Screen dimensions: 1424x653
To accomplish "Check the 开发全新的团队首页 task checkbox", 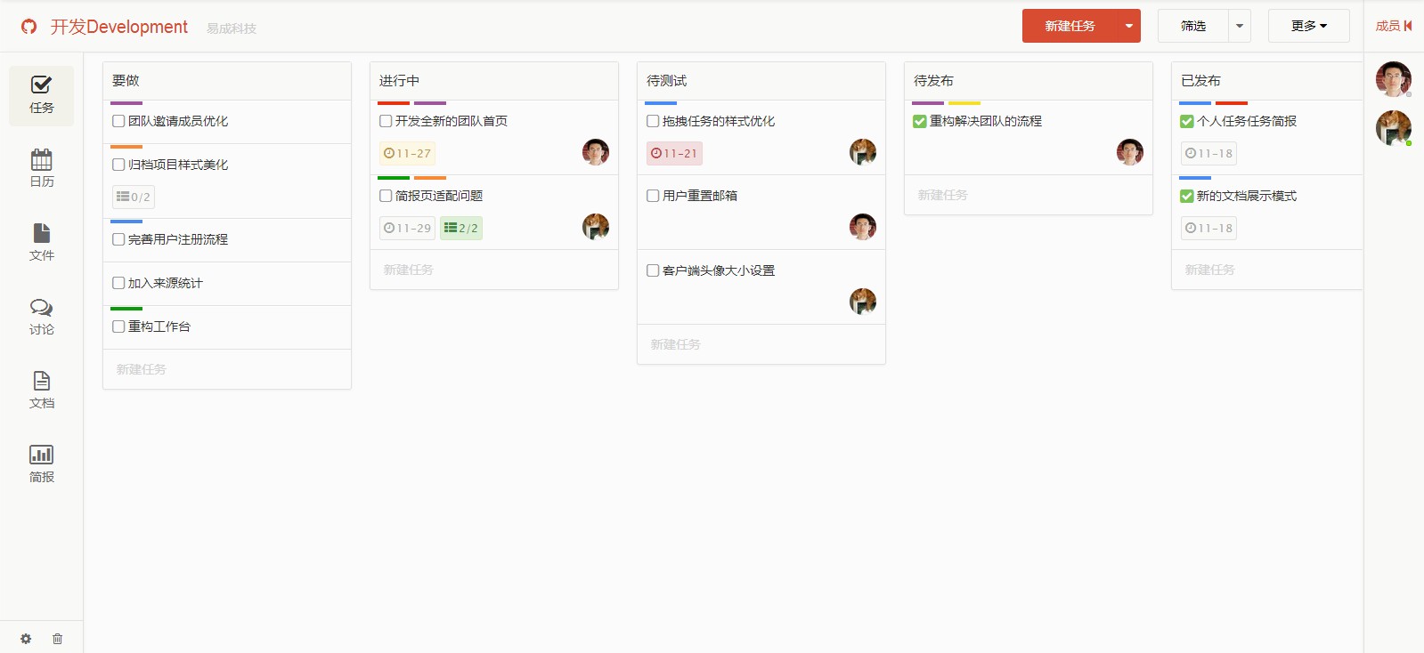I will (386, 121).
